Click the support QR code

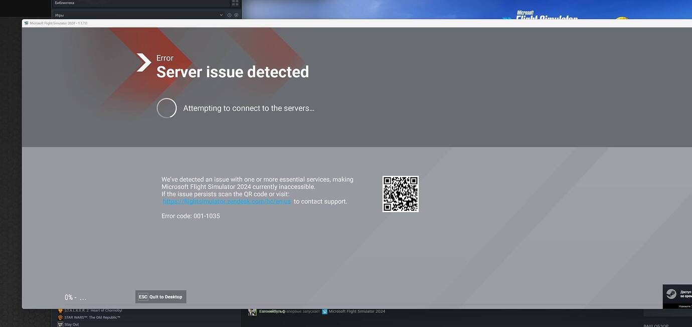click(401, 194)
